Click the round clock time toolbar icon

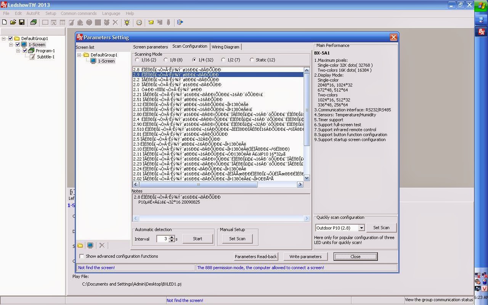pos(139,22)
